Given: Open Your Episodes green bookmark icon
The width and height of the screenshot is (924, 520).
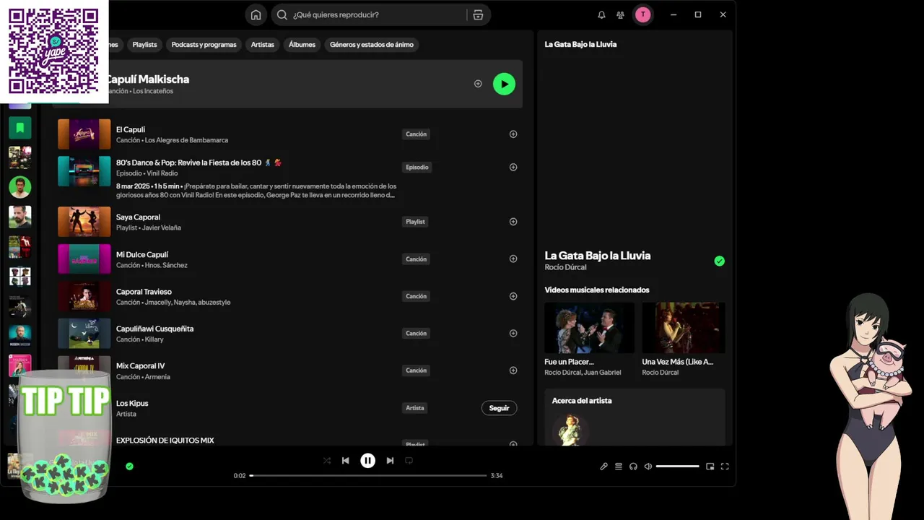Looking at the screenshot, I should pos(20,128).
